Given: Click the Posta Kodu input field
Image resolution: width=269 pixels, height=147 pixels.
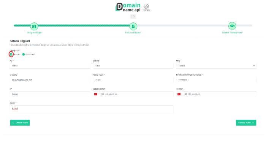Looking at the screenshot, I should (x=133, y=80).
